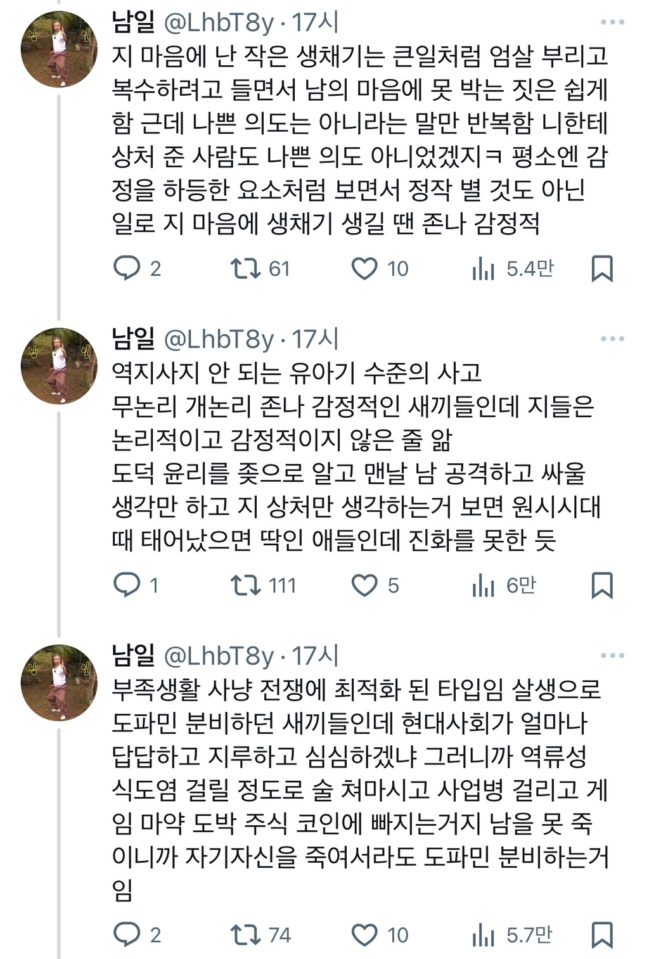Open 남일 display name on third tweet
649x959 pixels.
(133, 655)
